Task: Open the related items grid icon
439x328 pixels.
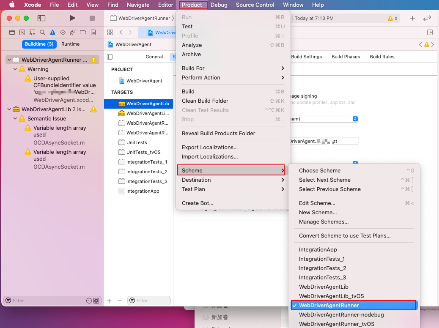Action: [x=110, y=33]
